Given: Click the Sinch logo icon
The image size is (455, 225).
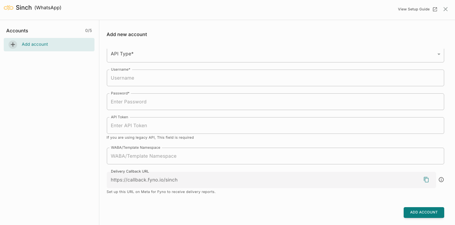Looking at the screenshot, I should coord(9,8).
